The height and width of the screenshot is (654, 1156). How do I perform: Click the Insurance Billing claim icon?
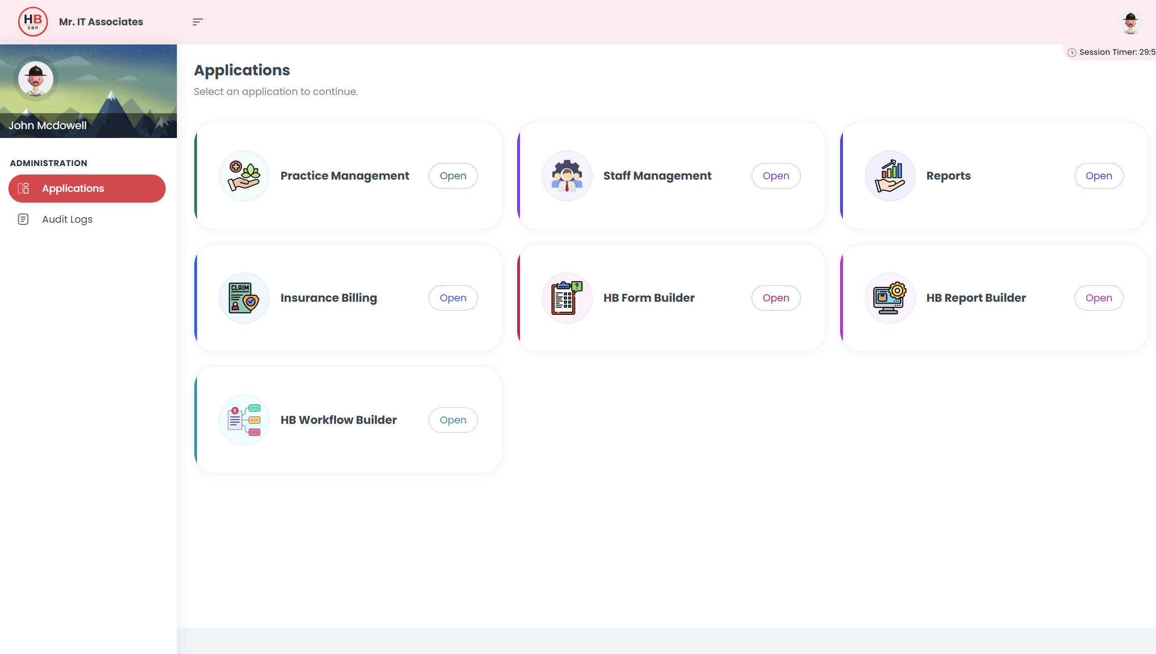pyautogui.click(x=244, y=298)
